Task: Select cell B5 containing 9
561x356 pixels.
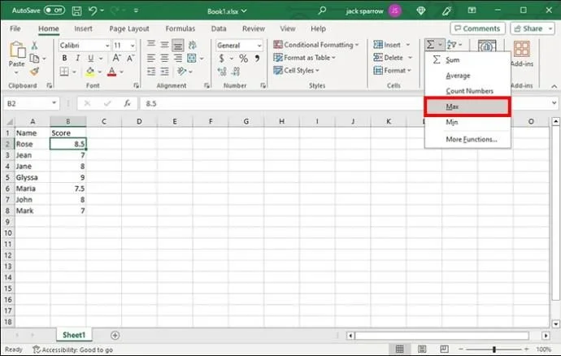Action: (x=67, y=176)
